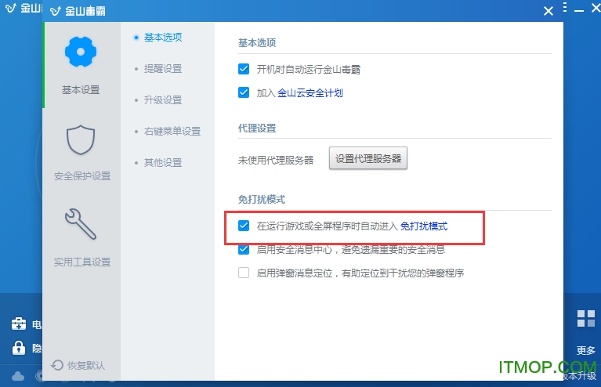Open 实用工具设置 via the wrench icon
Viewport: 601px width, 387px height.
pos(81,226)
